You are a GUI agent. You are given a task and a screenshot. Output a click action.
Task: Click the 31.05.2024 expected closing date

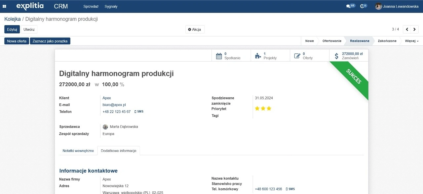pyautogui.click(x=264, y=98)
